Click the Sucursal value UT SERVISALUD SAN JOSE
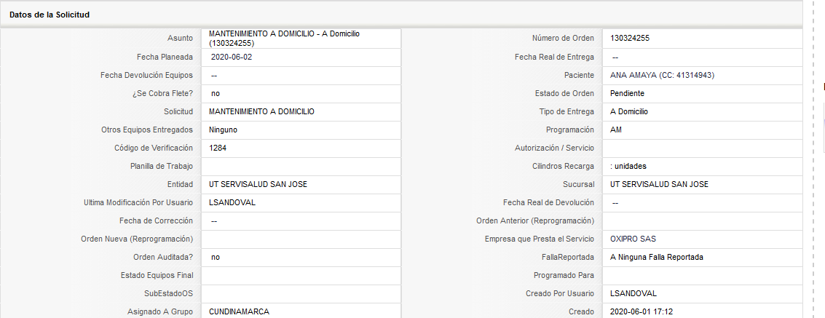This screenshot has width=825, height=318. click(x=659, y=185)
